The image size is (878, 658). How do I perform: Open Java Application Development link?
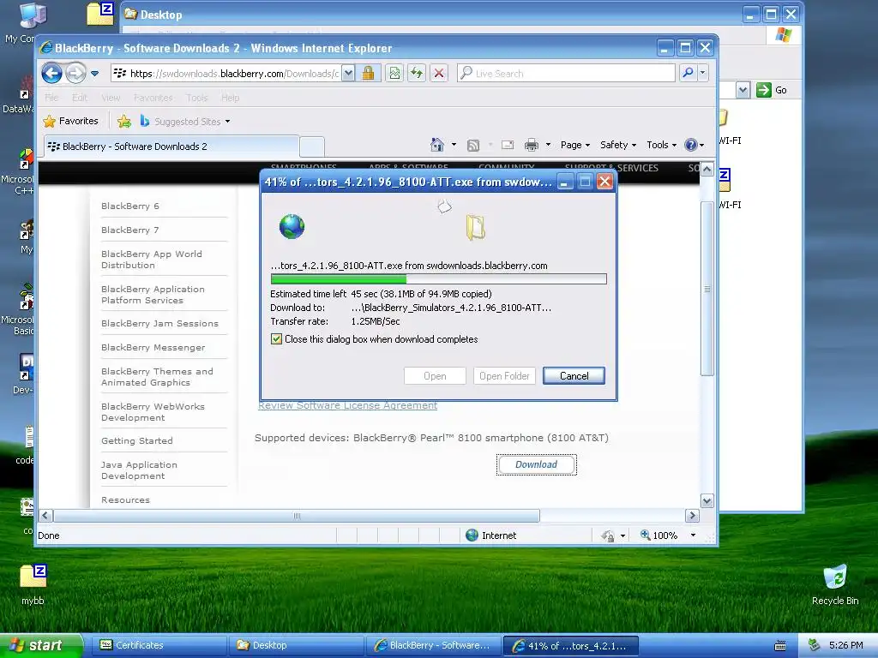(x=139, y=470)
